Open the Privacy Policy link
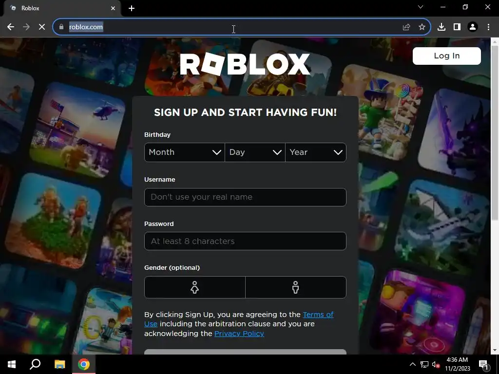499x374 pixels. coord(239,334)
